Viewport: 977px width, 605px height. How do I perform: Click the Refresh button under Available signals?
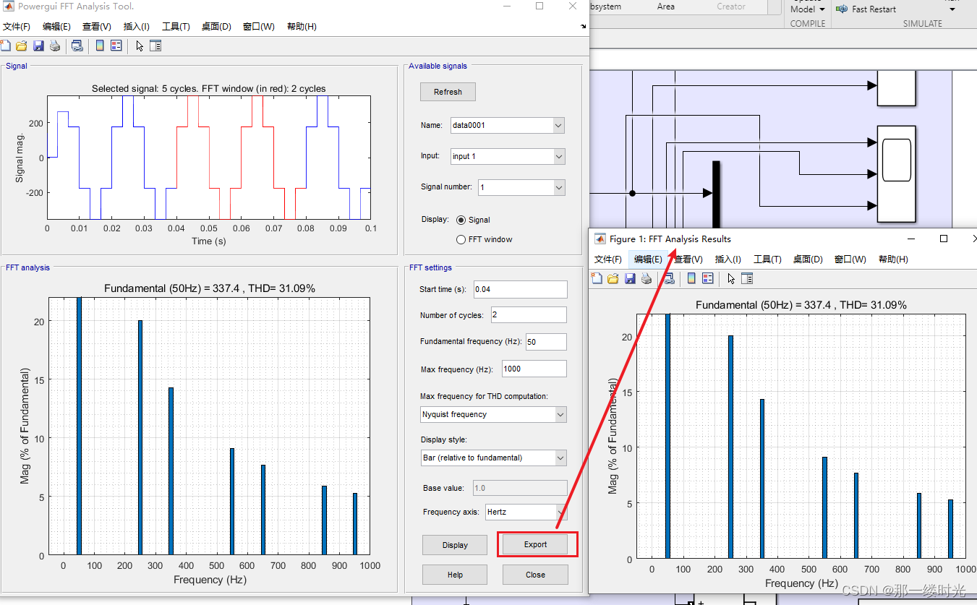(448, 92)
